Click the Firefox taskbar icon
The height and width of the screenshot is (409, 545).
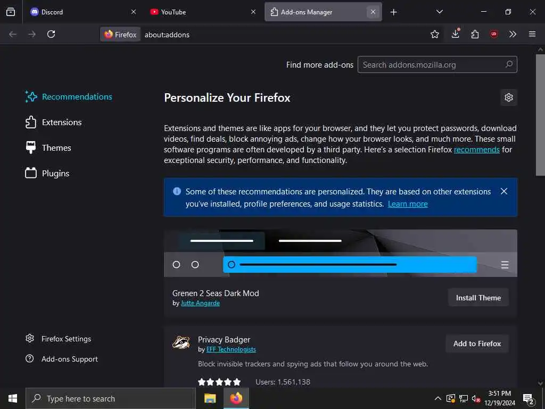tap(236, 398)
